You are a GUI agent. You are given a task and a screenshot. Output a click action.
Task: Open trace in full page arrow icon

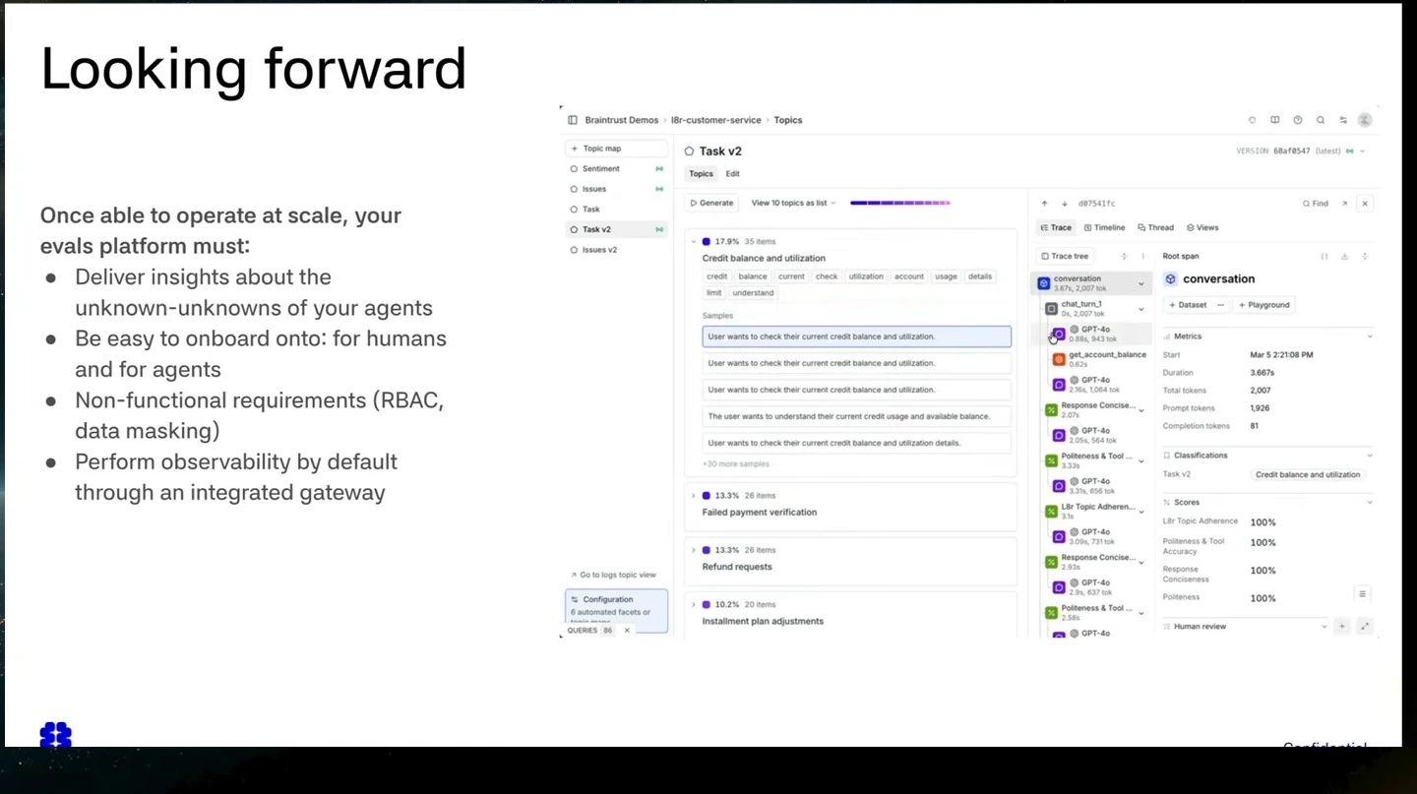(1344, 204)
